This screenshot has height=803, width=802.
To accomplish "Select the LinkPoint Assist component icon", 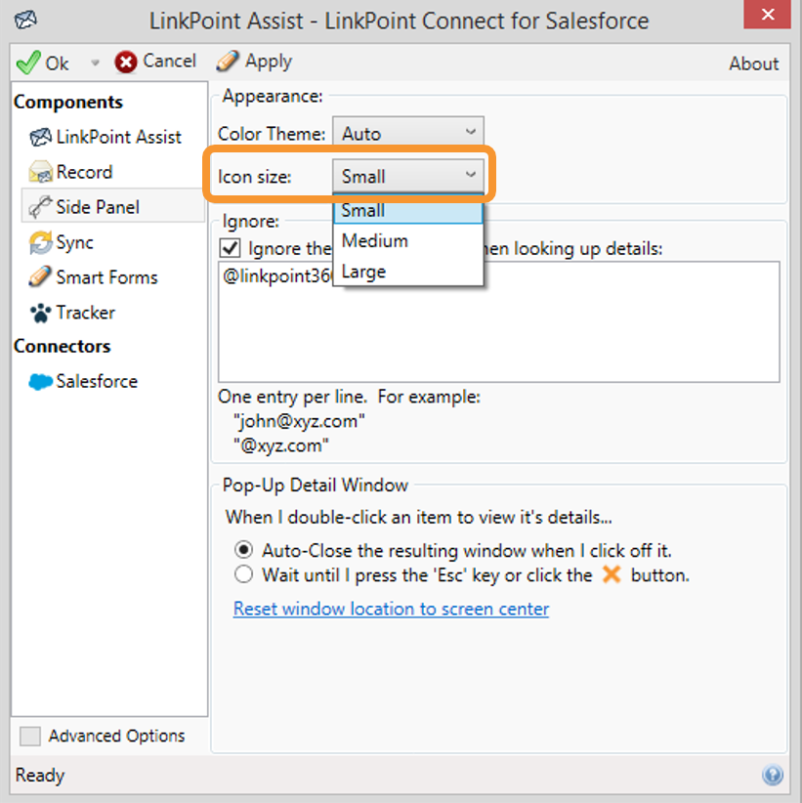I will click(x=40, y=137).
